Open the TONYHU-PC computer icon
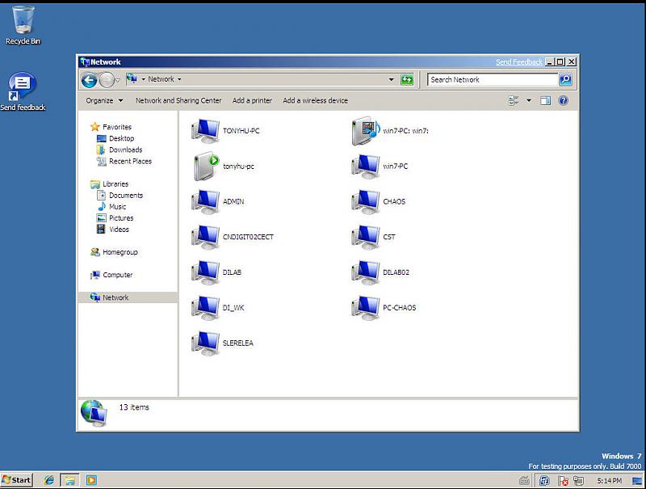 click(205, 130)
